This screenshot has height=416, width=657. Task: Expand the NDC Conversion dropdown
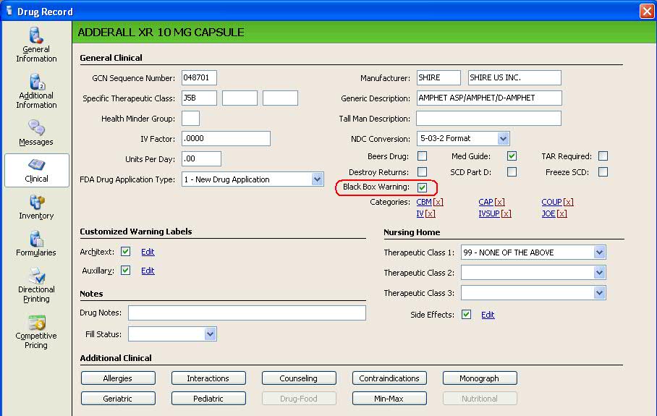pyautogui.click(x=503, y=138)
